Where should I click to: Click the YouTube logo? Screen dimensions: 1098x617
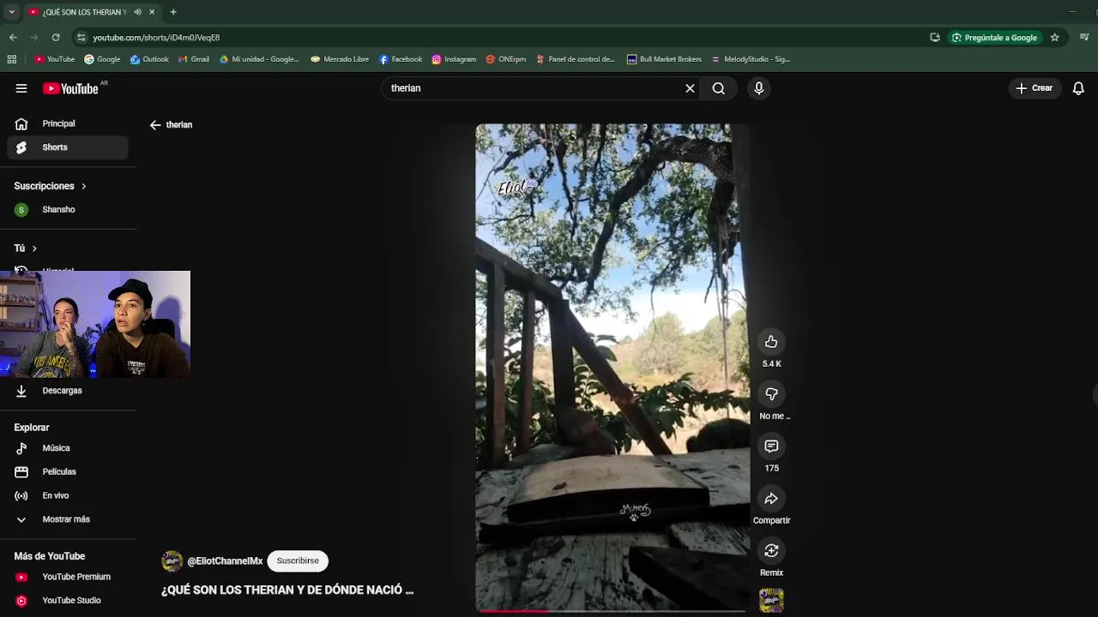(x=71, y=88)
